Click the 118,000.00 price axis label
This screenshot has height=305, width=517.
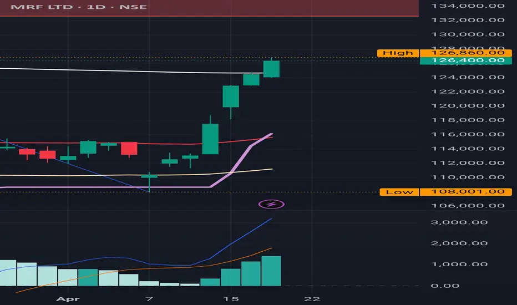[468, 120]
